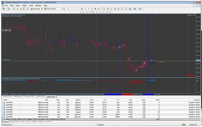
Task: Select order row 142179763
Action: (x=102, y=114)
